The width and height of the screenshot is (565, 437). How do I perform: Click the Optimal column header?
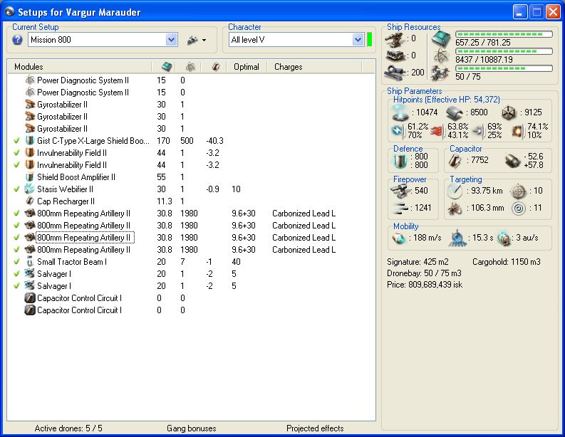point(247,67)
